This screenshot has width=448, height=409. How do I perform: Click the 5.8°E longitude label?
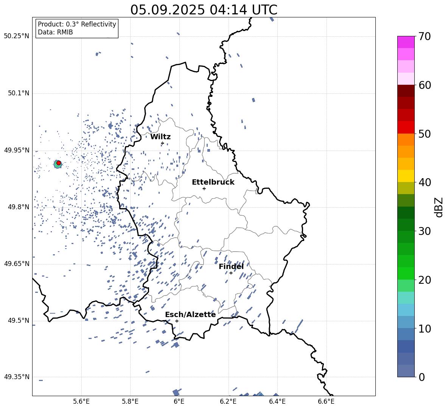click(x=130, y=401)
